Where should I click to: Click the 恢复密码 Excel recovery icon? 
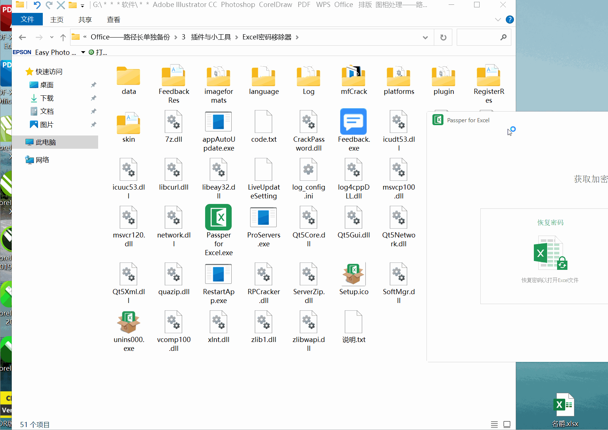[x=550, y=253]
